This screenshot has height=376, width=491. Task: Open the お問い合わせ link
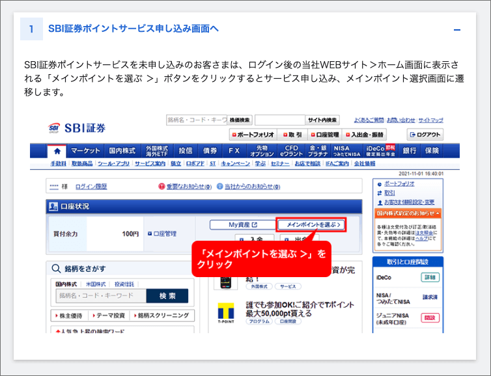(x=401, y=120)
